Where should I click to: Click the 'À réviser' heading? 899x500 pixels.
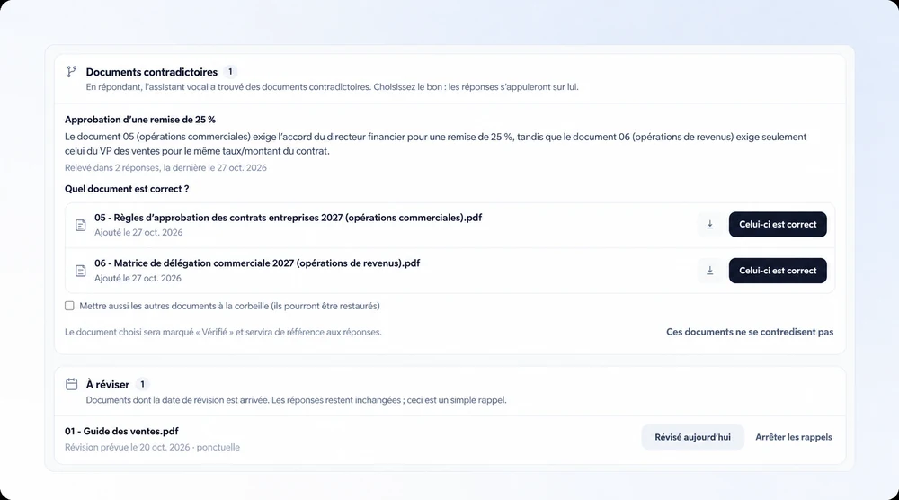click(x=108, y=384)
